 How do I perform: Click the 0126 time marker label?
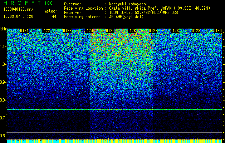coord(132,31)
